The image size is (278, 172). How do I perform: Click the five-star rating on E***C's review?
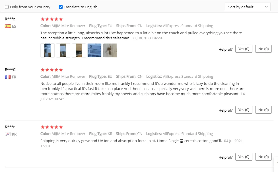[52, 70]
